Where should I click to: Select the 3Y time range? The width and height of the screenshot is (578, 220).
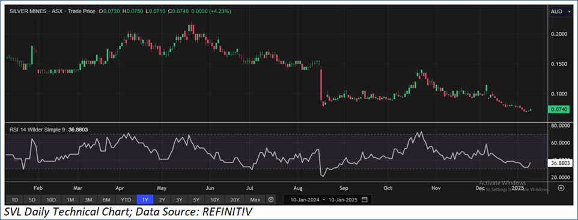tap(180, 200)
